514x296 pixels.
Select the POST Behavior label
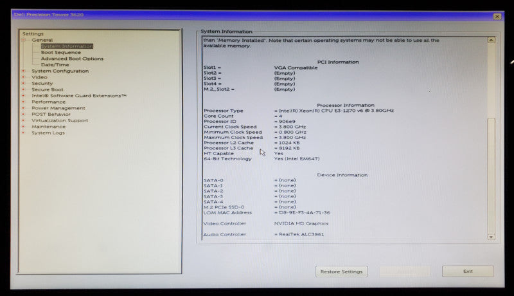pyautogui.click(x=51, y=114)
